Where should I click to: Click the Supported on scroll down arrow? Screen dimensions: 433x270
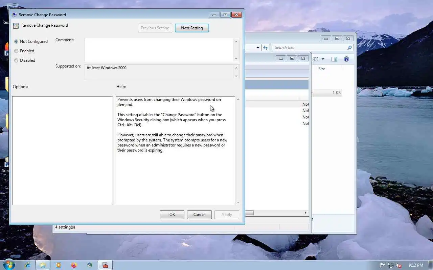[236, 76]
